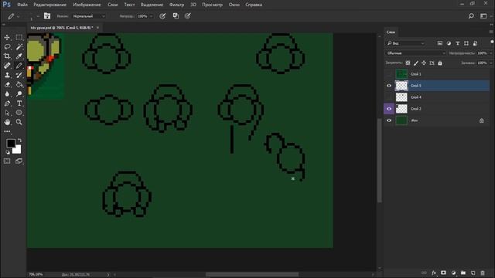Filter layers by pixel layers
495x278 pixels.
(x=440, y=43)
